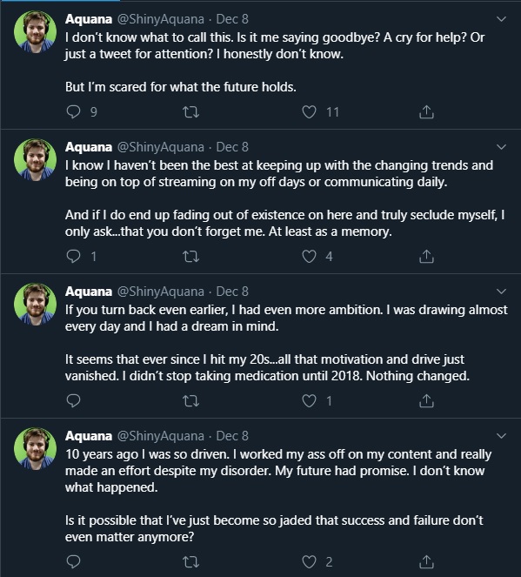This screenshot has height=577, width=521.
Task: Like the "10 years ago I was so driven" tweet
Action: tap(309, 561)
